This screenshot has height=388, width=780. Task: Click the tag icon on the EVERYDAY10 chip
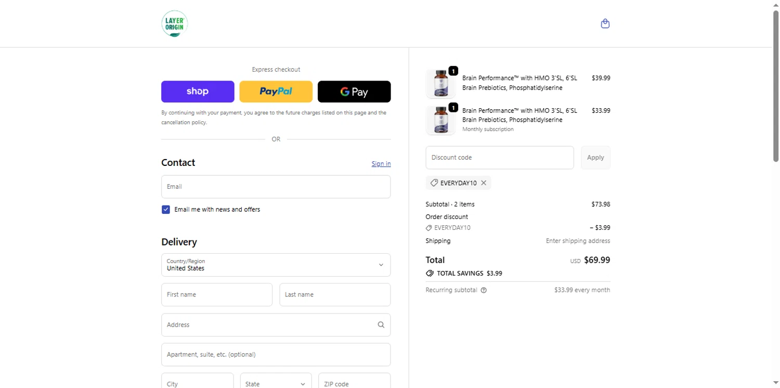(434, 183)
